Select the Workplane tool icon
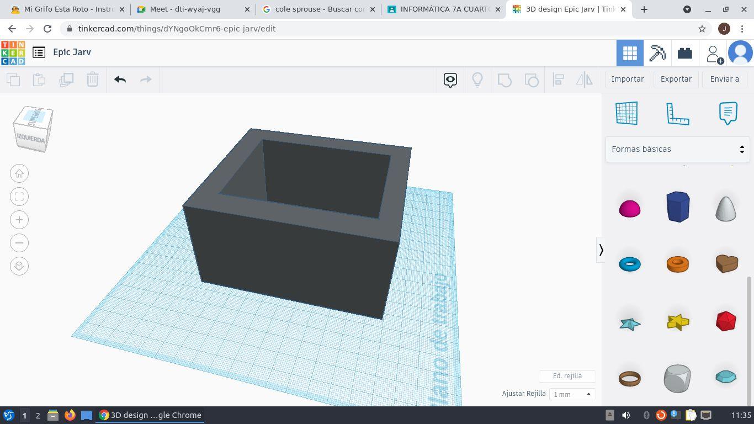Viewport: 754px width, 424px height. pos(626,113)
